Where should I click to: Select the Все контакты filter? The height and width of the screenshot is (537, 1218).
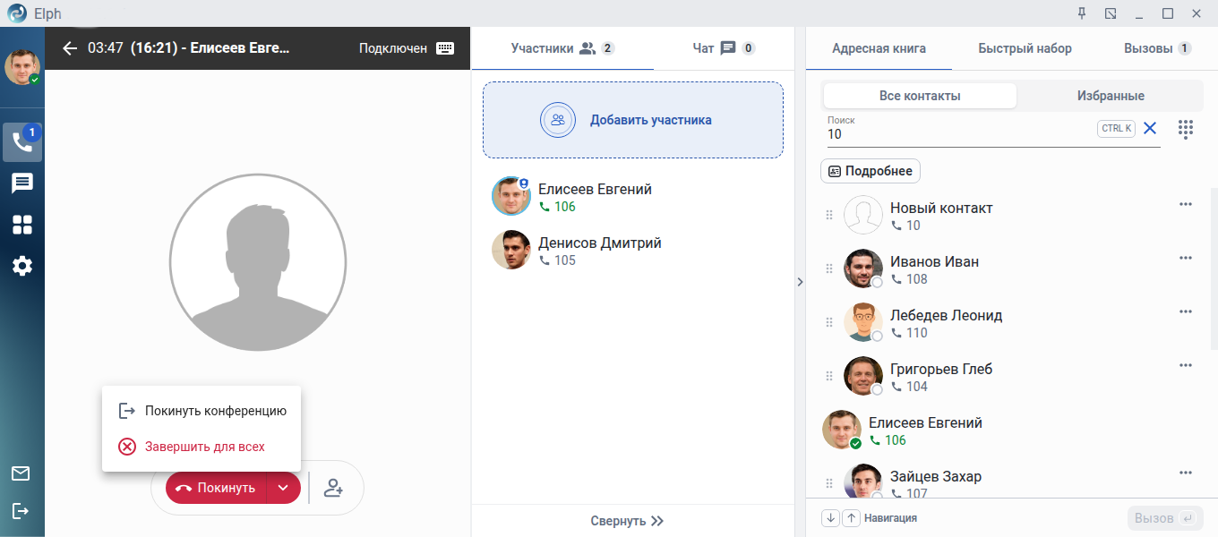pos(920,96)
